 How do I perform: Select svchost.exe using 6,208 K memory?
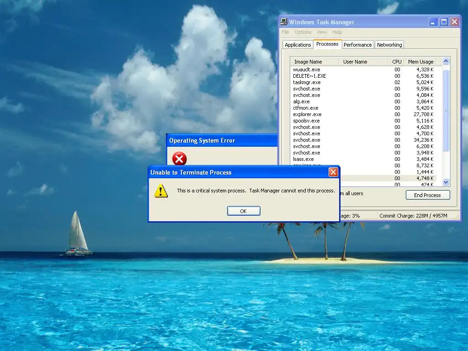pyautogui.click(x=363, y=146)
